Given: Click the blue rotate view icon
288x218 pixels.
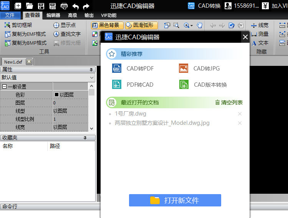Looking at the screenshot, I should pyautogui.click(x=232, y=25).
